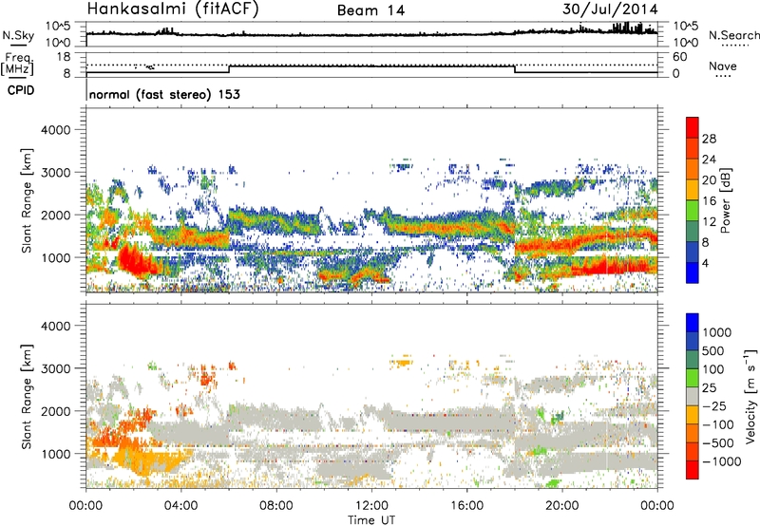The height and width of the screenshot is (526, 760).
Task: Click 'normal (fast stereo) 153' text
Action: pos(164,94)
